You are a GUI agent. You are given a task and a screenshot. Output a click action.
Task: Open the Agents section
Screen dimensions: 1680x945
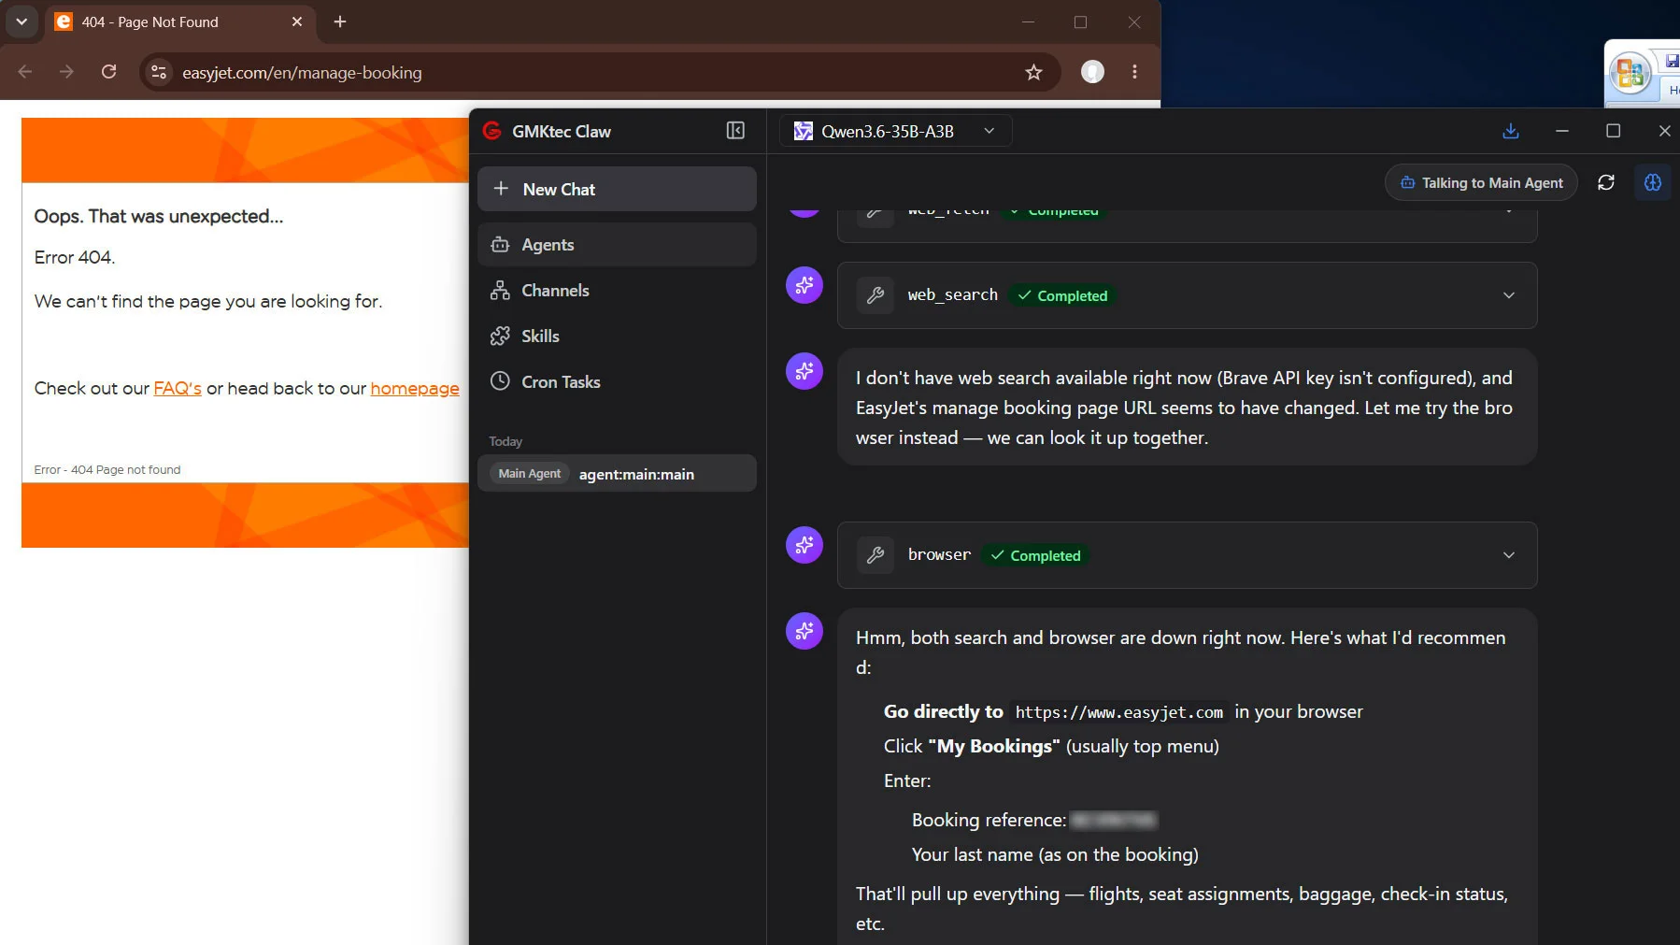click(617, 244)
